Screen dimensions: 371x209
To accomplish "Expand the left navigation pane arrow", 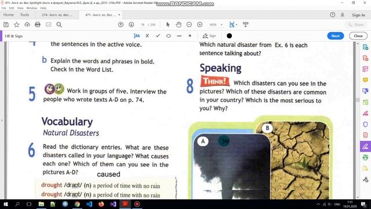I will [2, 120].
